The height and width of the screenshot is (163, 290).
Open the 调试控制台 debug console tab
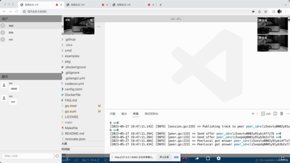tap(151, 114)
